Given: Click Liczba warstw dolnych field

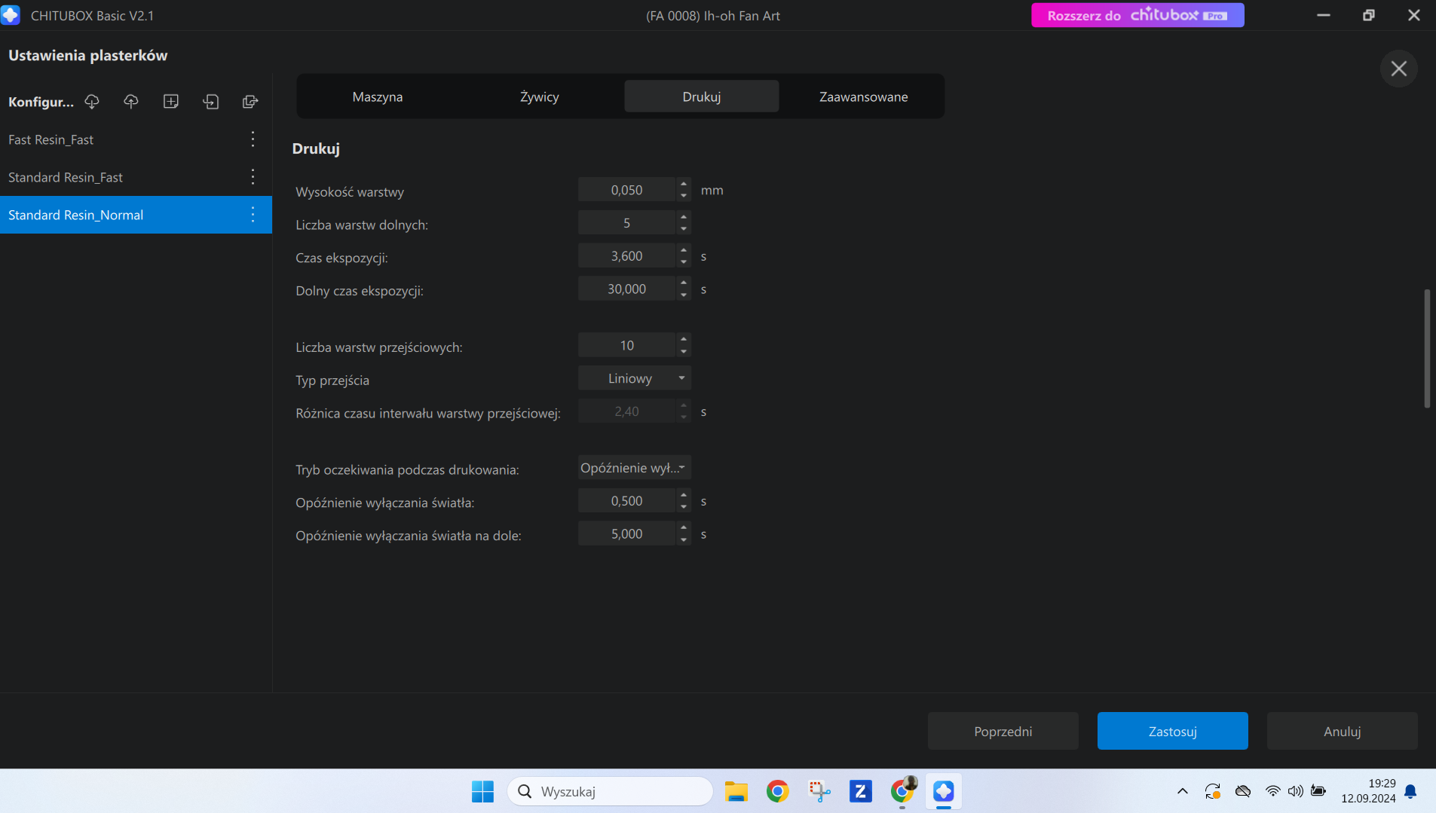Looking at the screenshot, I should tap(626, 223).
